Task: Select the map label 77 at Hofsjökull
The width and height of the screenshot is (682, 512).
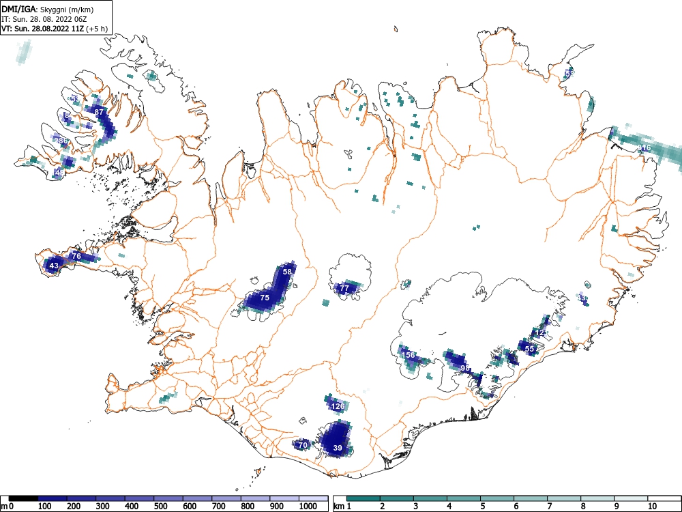Action: pyautogui.click(x=344, y=288)
